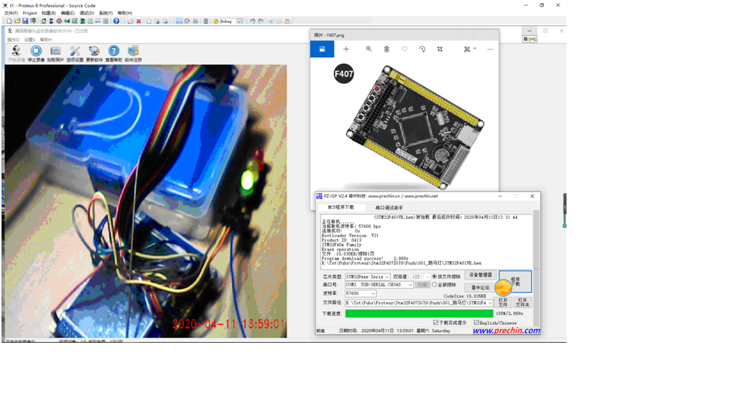Open the Project menu in Proteus

tap(29, 13)
